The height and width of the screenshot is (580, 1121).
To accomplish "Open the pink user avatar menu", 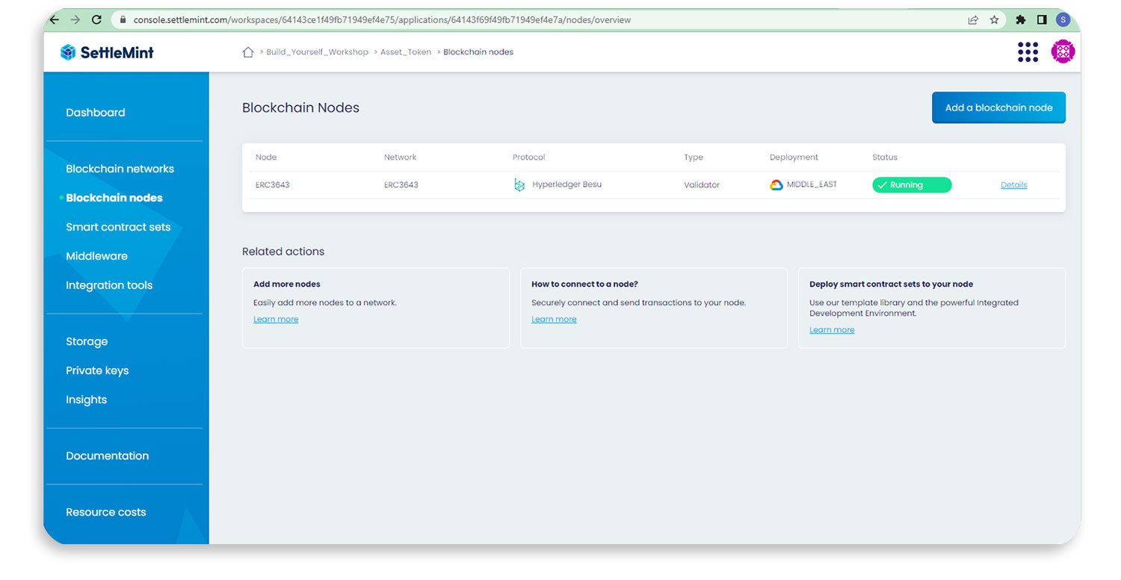I will pos(1063,52).
